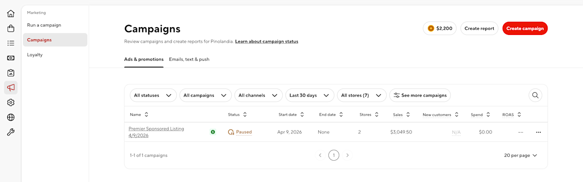
Task: Go to previous page arrow
Action: tap(320, 155)
